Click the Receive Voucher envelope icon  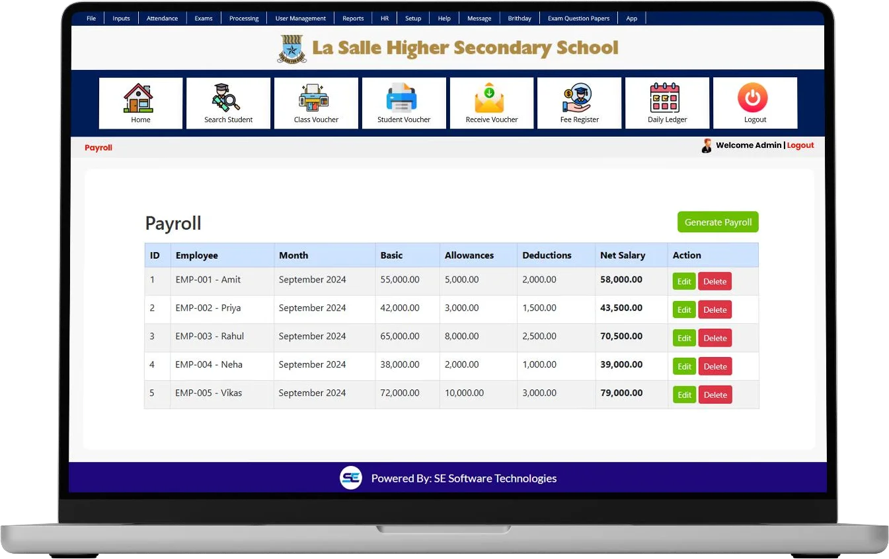coord(491,98)
